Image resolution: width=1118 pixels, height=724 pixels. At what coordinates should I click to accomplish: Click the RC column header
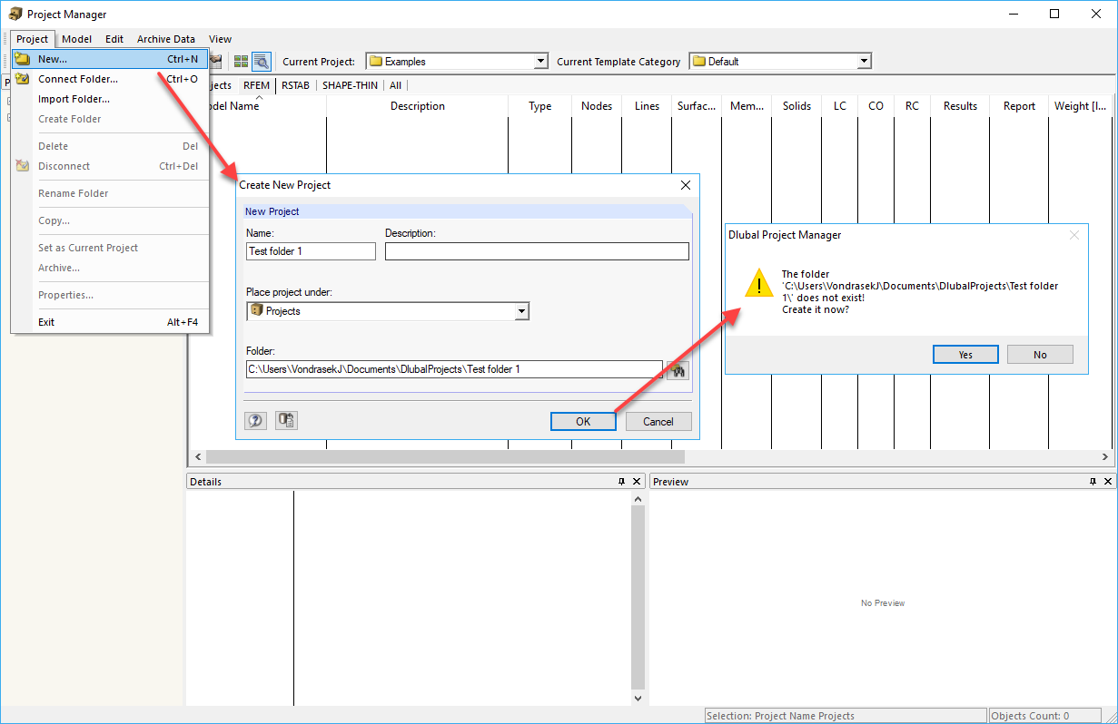(912, 106)
